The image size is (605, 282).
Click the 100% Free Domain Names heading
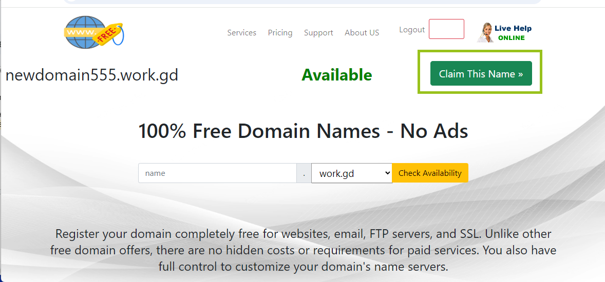pyautogui.click(x=303, y=131)
